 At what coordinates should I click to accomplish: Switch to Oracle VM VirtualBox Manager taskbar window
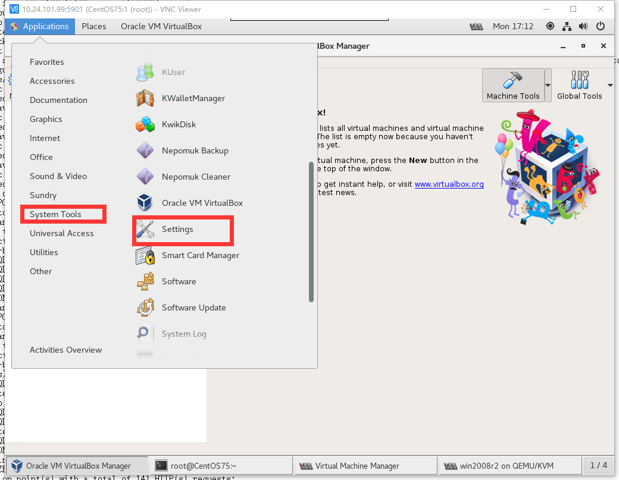pos(77,466)
